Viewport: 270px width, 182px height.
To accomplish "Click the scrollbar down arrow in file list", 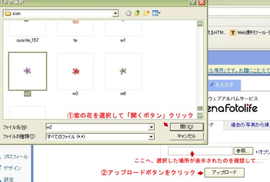I will (x=200, y=115).
